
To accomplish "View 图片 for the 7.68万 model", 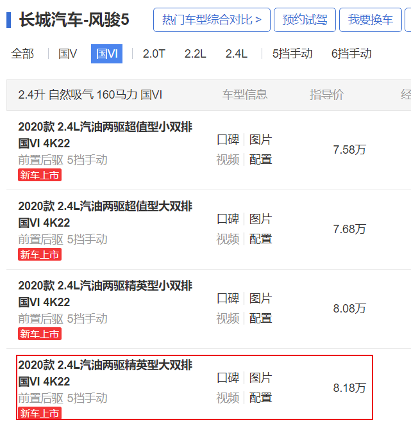I will [x=260, y=219].
